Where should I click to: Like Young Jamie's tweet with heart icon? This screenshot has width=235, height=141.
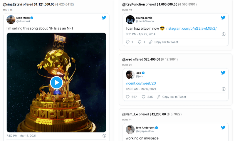[127, 42]
